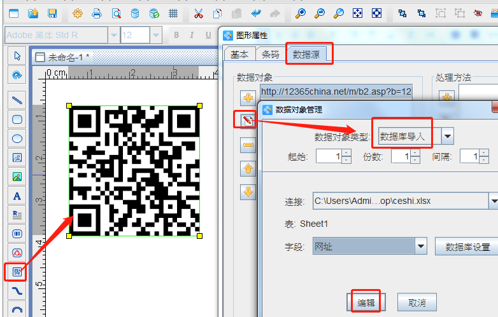
Task: Switch to the 条码 tab
Action: tap(270, 55)
